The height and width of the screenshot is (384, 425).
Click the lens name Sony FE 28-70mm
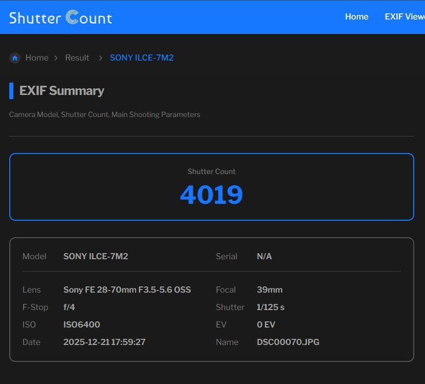pyautogui.click(x=127, y=290)
